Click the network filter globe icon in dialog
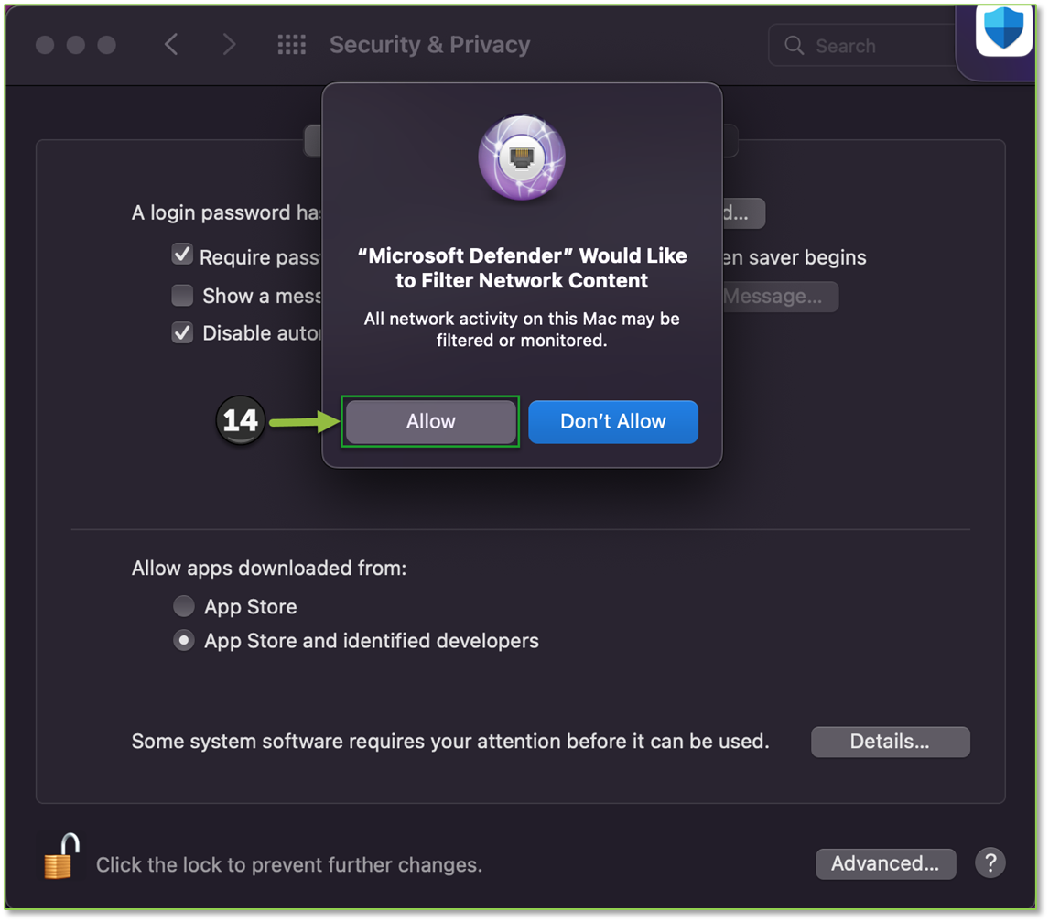1049x922 pixels. coord(522,157)
